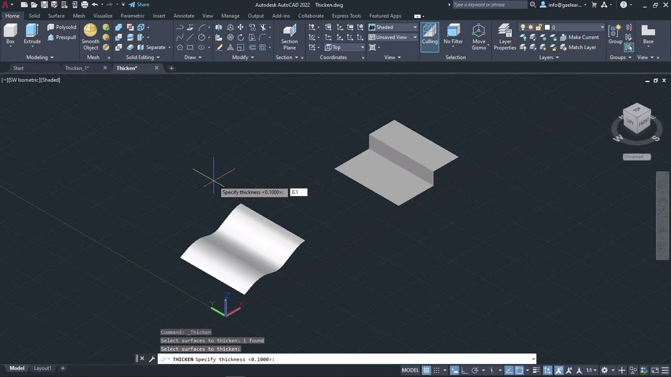Click the Separate solid editing tool

click(x=151, y=47)
